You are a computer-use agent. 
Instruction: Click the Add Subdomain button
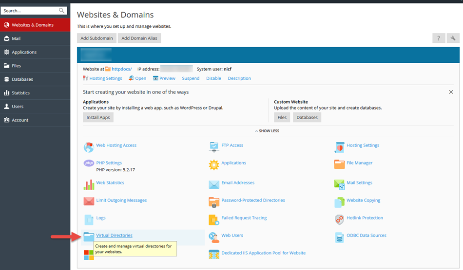pyautogui.click(x=96, y=38)
